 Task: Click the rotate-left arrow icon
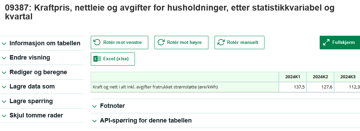97,43
